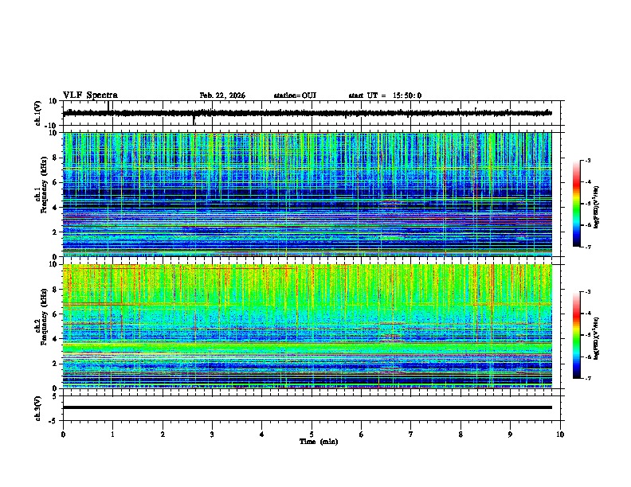The width and height of the screenshot is (631, 487).
Task: Click time axis tick label "2"
Action: tap(163, 434)
